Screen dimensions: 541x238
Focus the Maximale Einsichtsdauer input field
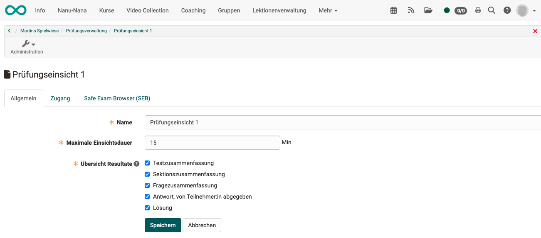(212, 142)
